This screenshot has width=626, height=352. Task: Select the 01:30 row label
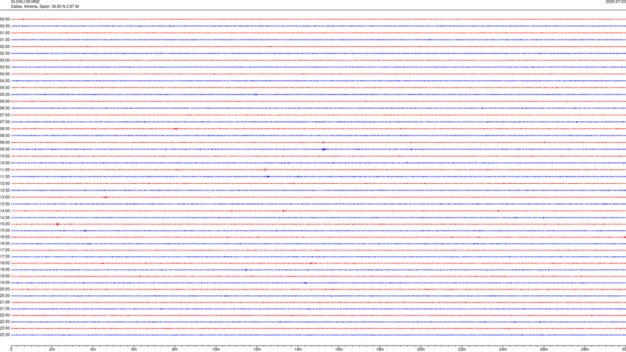[x=5, y=40]
